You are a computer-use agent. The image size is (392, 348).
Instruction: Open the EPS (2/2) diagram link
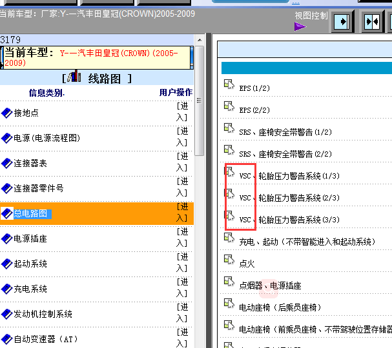point(254,110)
